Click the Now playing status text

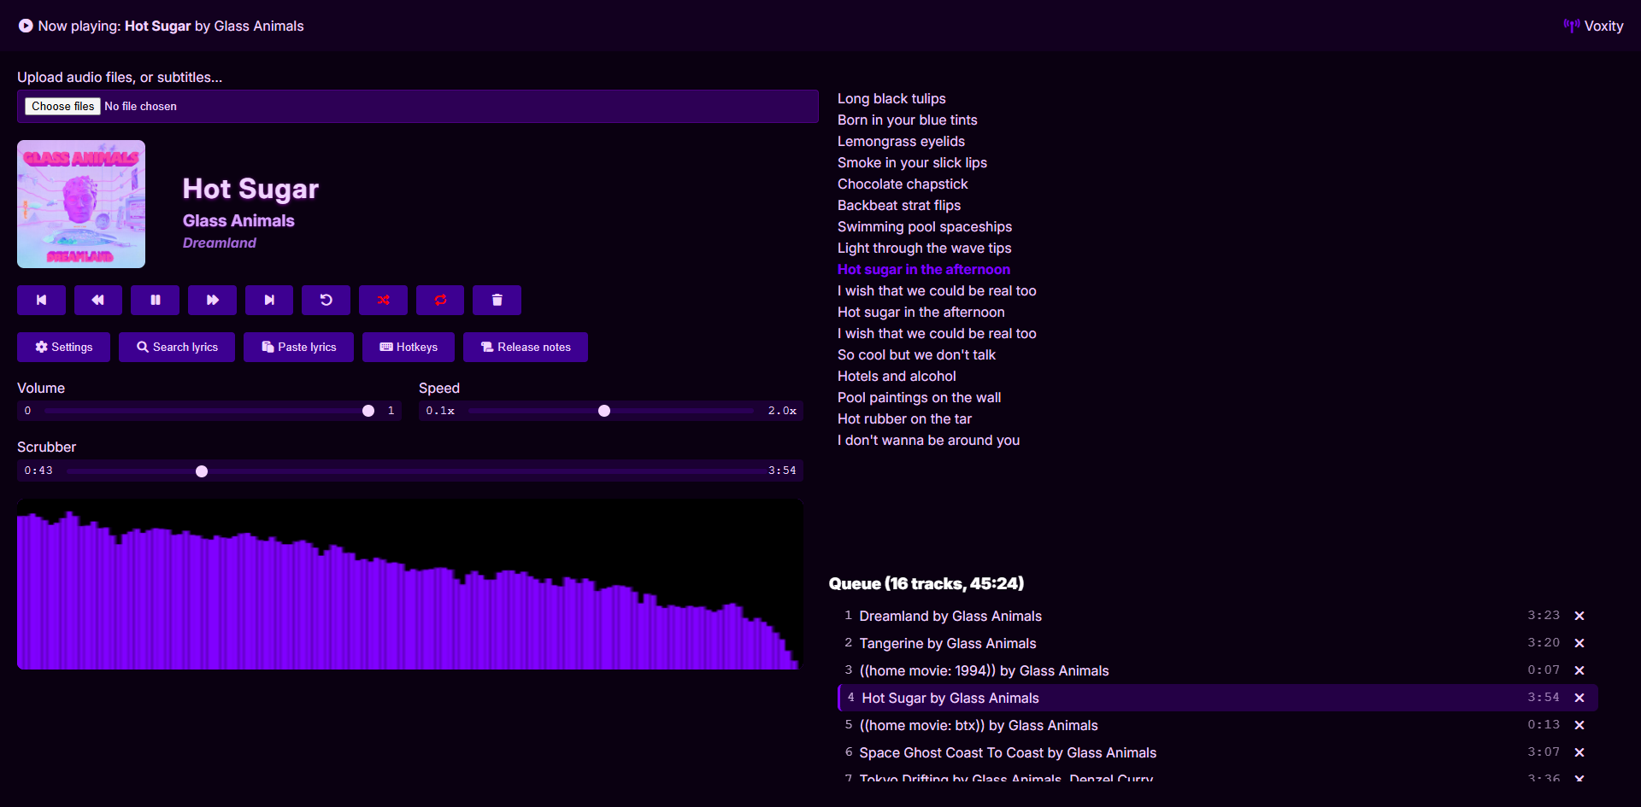171,26
